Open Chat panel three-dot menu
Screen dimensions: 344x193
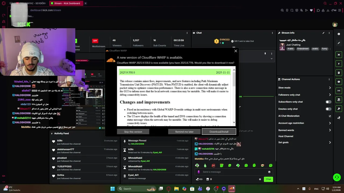(272, 33)
